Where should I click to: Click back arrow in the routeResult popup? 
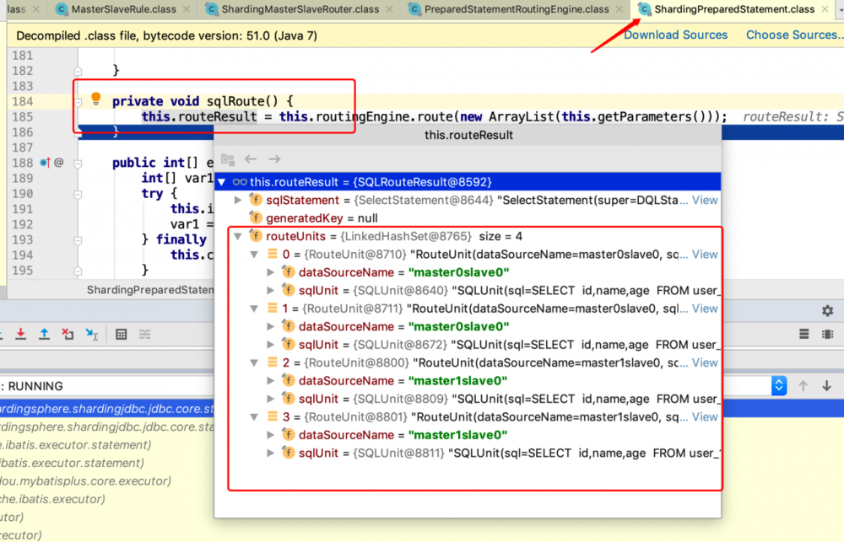[251, 159]
